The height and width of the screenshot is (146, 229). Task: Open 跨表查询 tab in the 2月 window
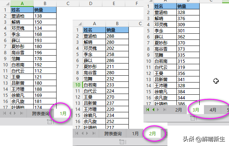pos(113,133)
